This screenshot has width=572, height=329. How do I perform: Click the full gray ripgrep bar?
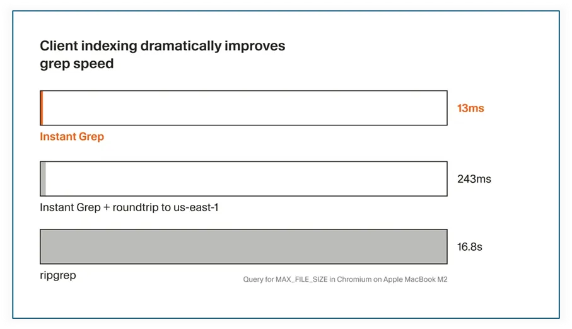point(243,246)
